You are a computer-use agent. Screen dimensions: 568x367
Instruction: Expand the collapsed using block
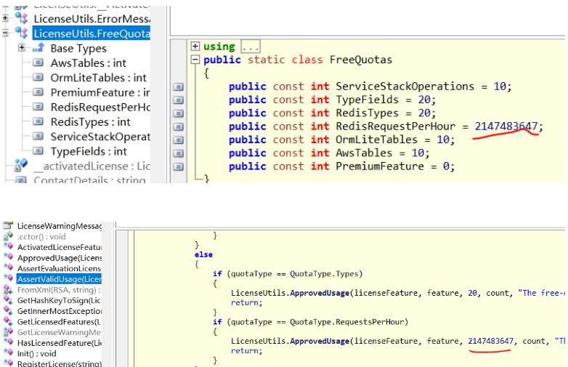coord(195,47)
